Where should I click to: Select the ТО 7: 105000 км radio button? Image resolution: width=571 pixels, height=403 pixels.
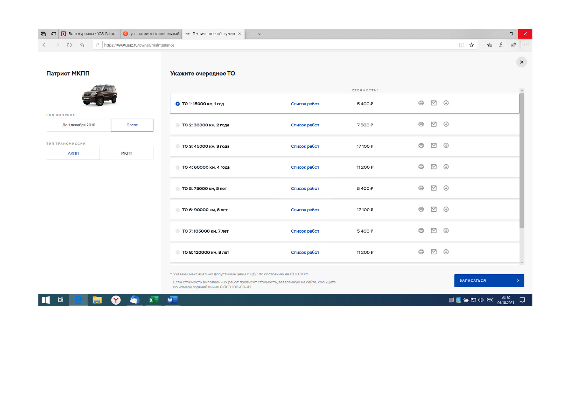pos(178,231)
